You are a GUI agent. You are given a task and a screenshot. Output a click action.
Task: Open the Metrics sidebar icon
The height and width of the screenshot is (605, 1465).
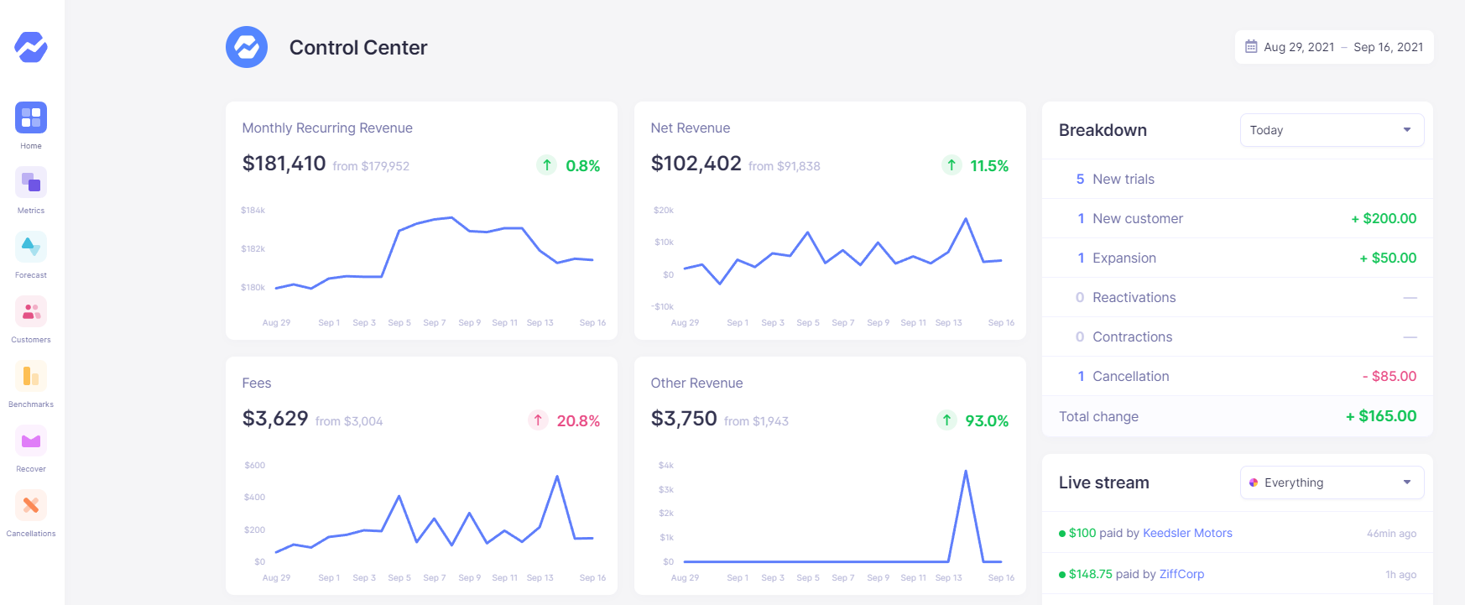(31, 182)
